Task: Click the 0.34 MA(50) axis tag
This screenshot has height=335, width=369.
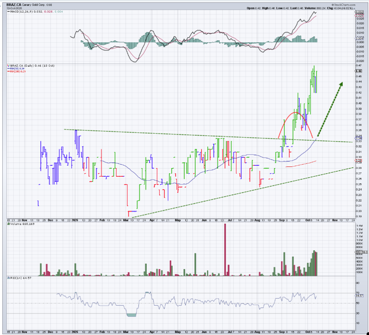Action: 358,138
